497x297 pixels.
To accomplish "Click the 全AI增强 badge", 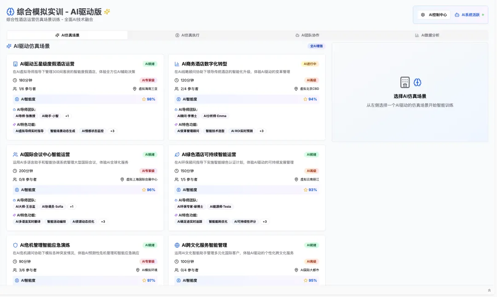I will click(x=315, y=46).
